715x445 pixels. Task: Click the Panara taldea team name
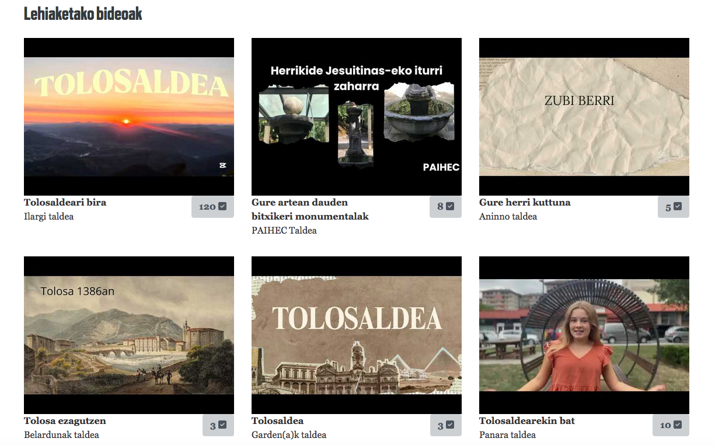coord(507,435)
